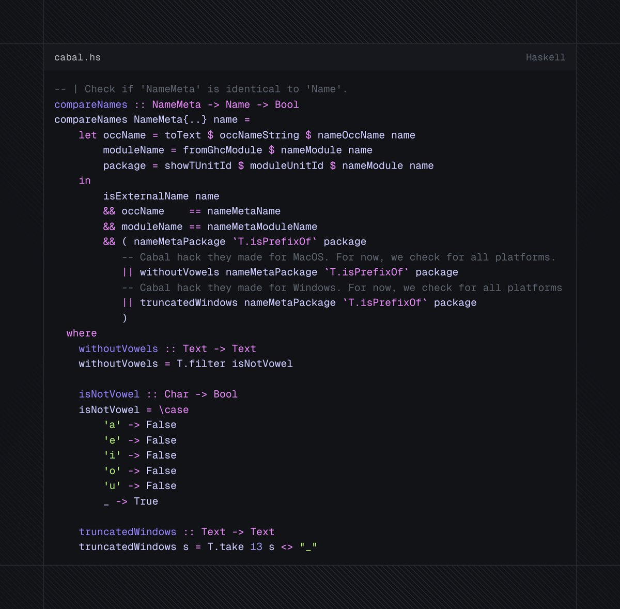Click the 'isExternalName name' line
The width and height of the screenshot is (620, 609).
tap(161, 196)
